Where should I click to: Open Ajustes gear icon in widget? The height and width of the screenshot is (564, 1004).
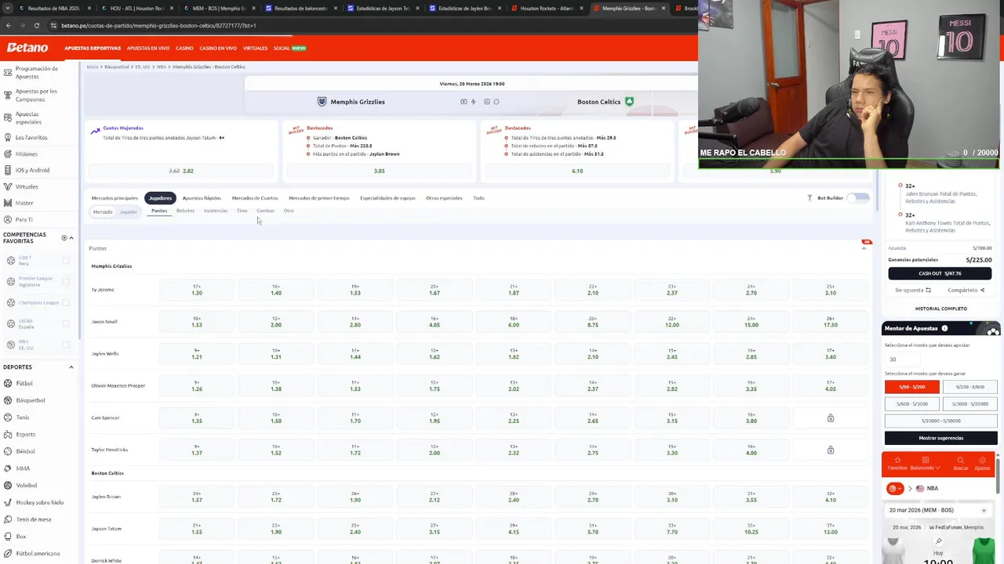coord(982,460)
